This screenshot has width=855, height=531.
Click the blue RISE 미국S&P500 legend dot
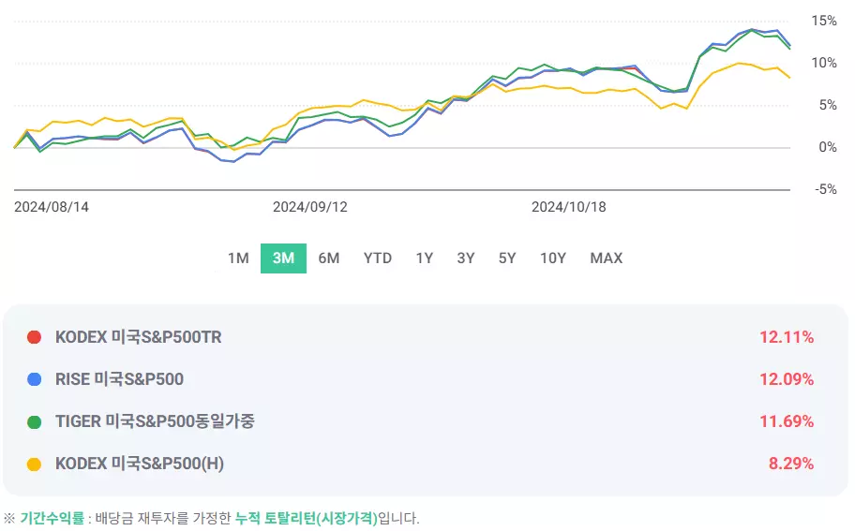point(35,379)
